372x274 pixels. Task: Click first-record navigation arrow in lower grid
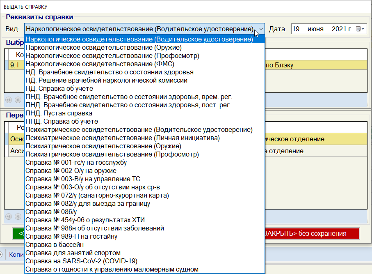[x=9, y=216]
